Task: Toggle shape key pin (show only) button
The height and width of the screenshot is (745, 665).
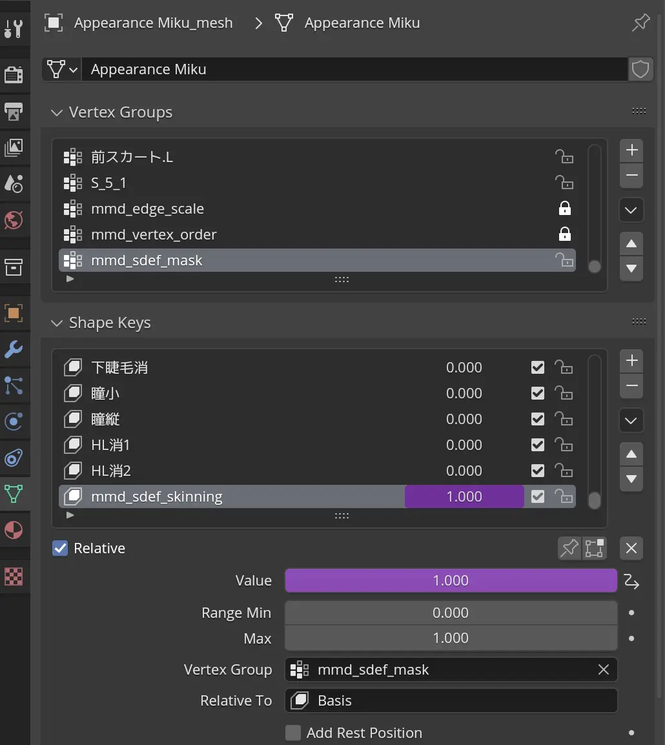Action: pyautogui.click(x=569, y=548)
